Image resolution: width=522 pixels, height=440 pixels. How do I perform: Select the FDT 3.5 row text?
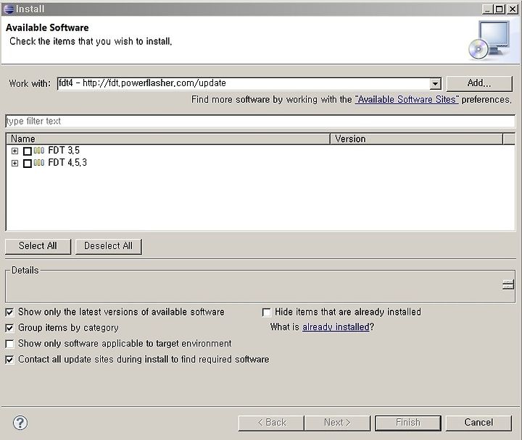click(x=64, y=151)
